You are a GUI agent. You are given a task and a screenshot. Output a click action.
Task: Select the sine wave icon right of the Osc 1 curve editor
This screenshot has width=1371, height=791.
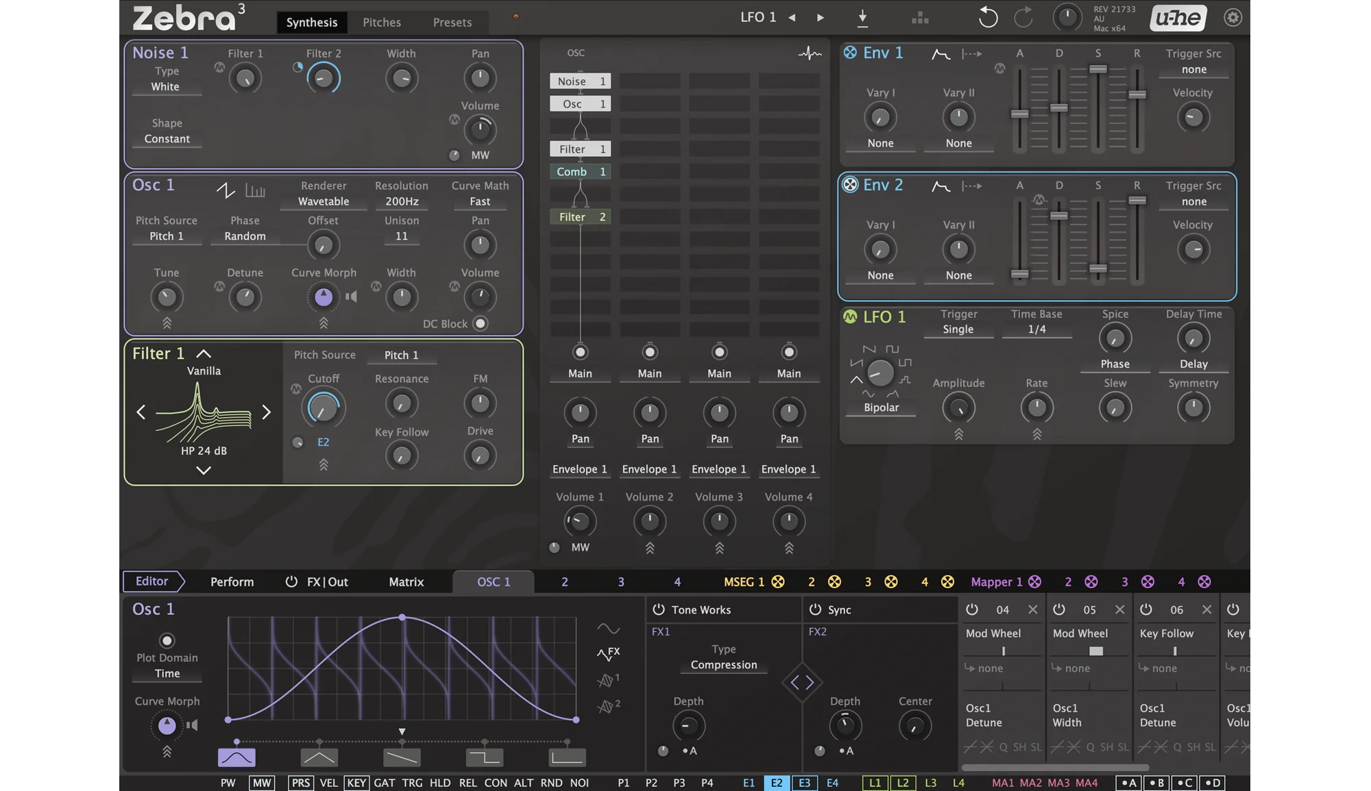(x=607, y=627)
